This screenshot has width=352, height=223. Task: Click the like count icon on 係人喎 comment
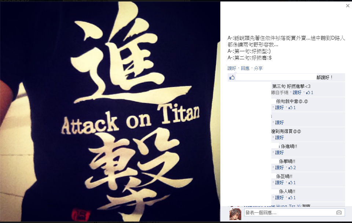[292, 198]
